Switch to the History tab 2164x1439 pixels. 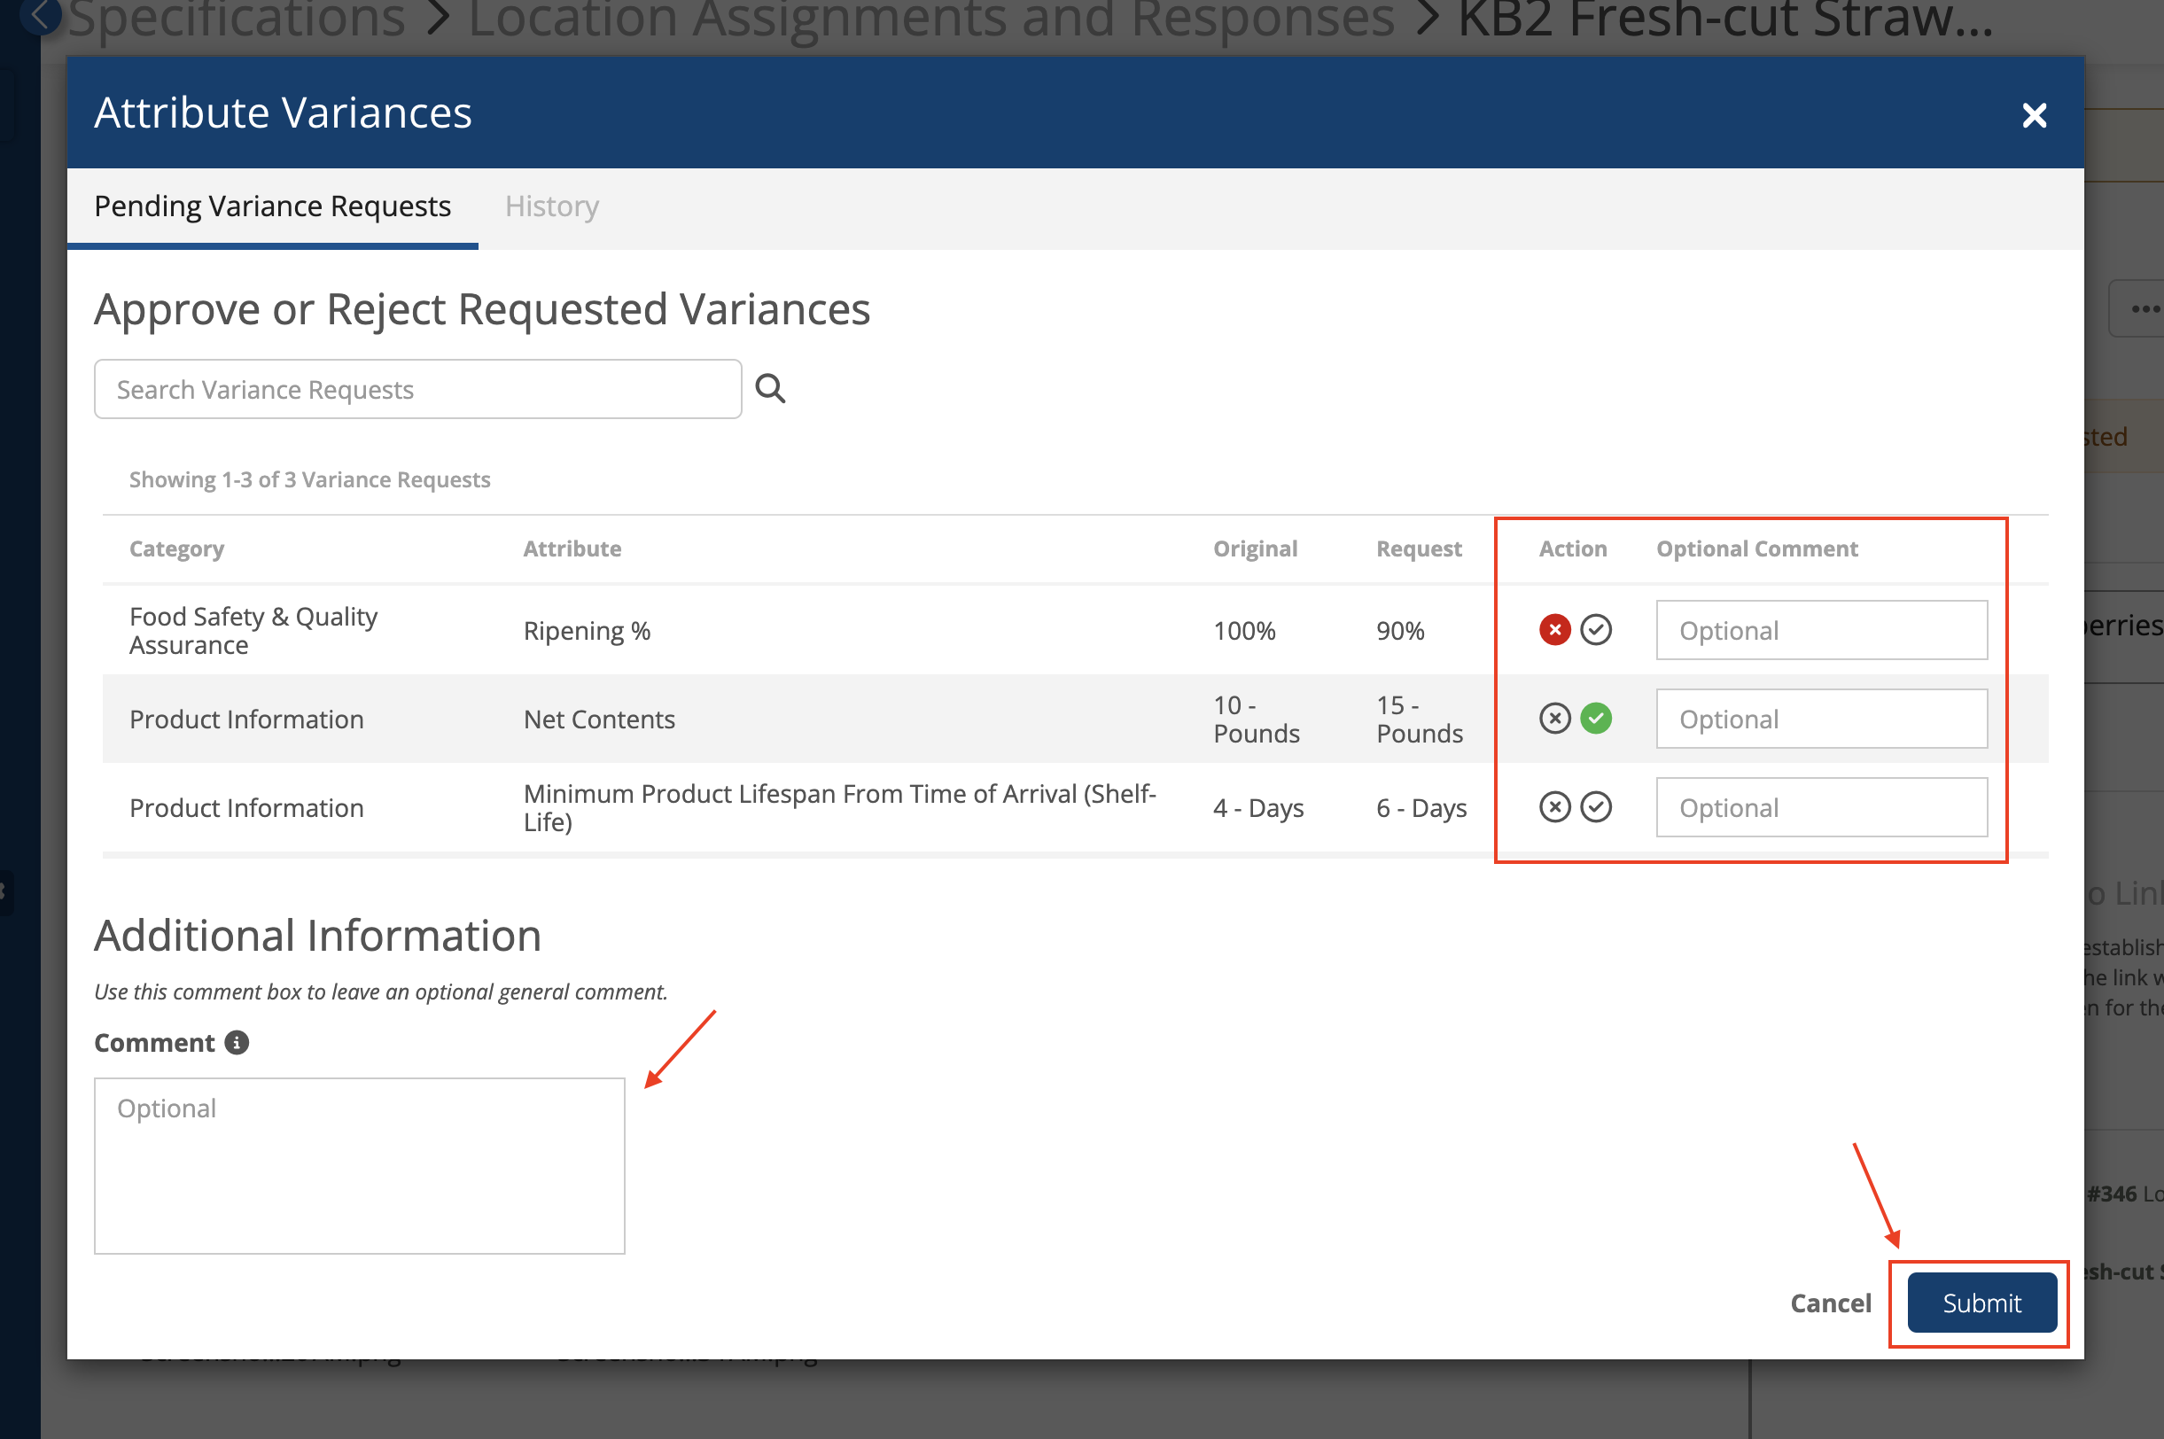click(x=551, y=206)
